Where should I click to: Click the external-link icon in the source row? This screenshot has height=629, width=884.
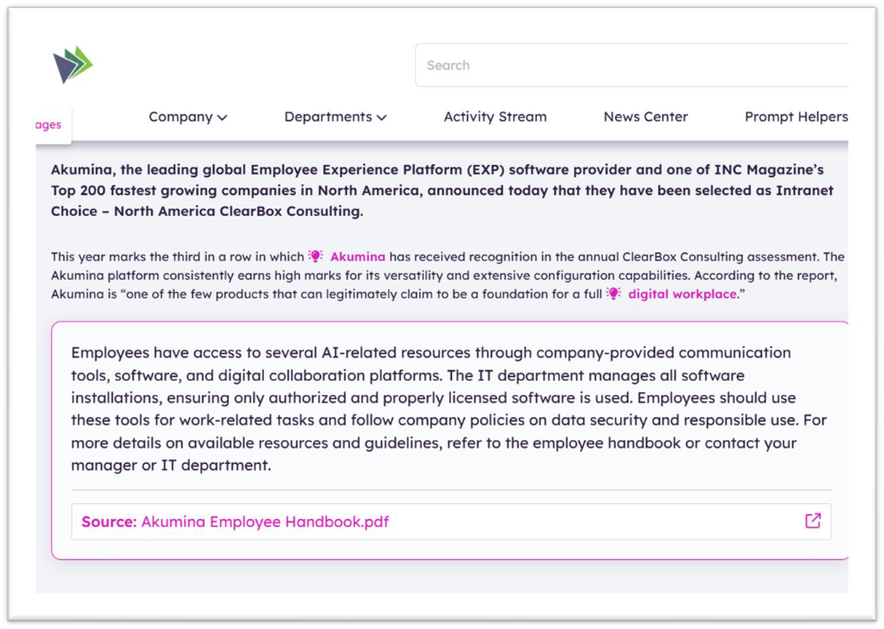coord(812,521)
